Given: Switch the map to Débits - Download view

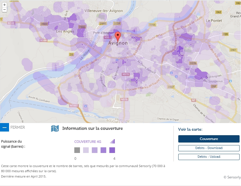Looking at the screenshot, I should [209, 148].
